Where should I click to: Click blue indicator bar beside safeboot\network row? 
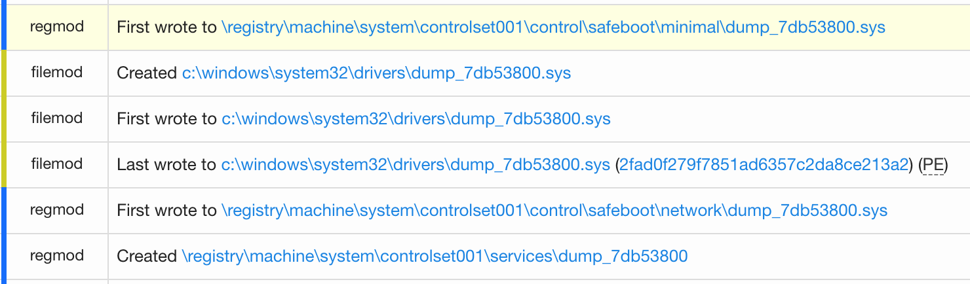(x=3, y=210)
